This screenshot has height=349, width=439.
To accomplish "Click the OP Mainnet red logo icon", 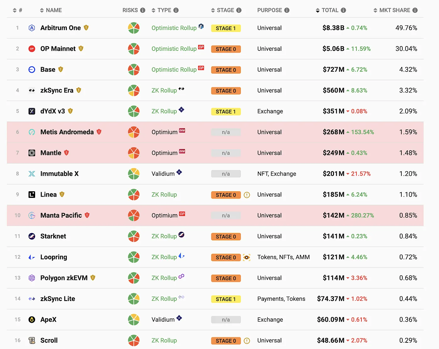I will coord(32,49).
